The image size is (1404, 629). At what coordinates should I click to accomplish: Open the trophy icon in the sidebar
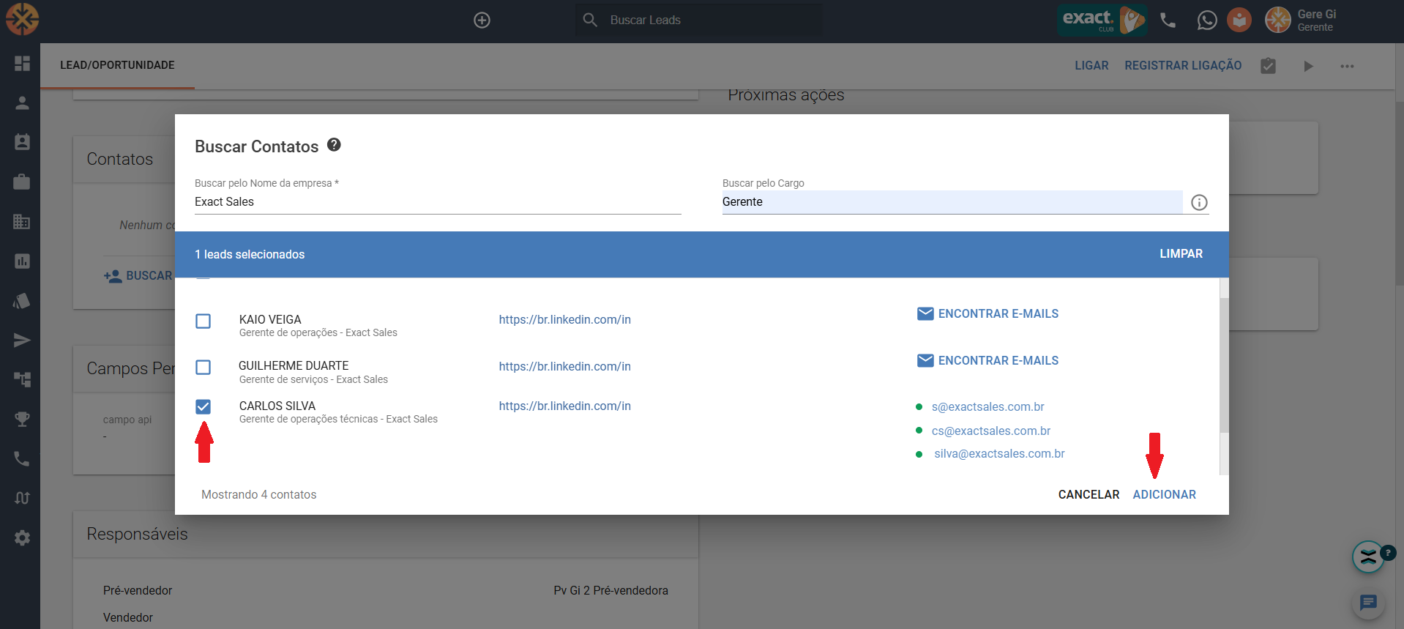click(x=22, y=419)
